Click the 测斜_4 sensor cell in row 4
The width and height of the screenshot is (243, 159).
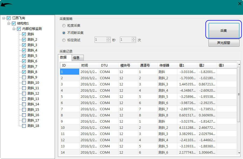point(167,91)
